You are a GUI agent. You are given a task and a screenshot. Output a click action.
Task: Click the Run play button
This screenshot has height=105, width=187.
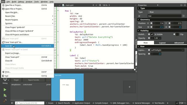coord(5,90)
